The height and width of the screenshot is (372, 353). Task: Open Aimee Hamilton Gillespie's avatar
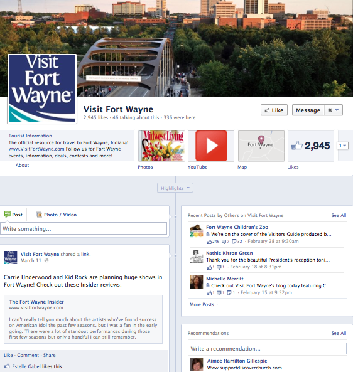[196, 364]
